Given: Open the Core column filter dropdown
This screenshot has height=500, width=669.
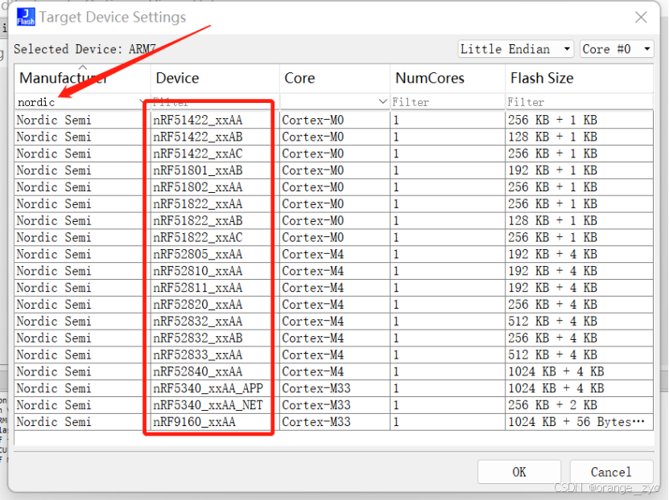Looking at the screenshot, I should pyautogui.click(x=382, y=101).
